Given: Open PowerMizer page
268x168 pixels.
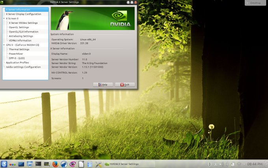Looking at the screenshot, I should 16,54.
